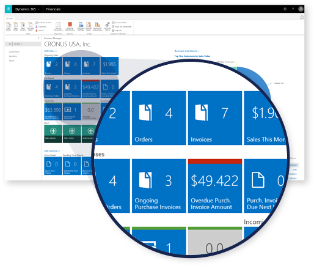Expand the Business Assistance dropdown
This screenshot has width=314, height=266.
pyautogui.click(x=187, y=51)
